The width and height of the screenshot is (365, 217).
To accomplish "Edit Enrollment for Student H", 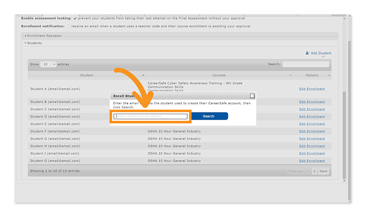I will click(312, 146).
